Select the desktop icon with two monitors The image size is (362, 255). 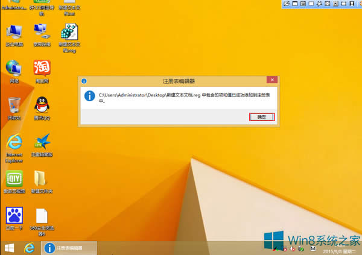click(x=42, y=35)
